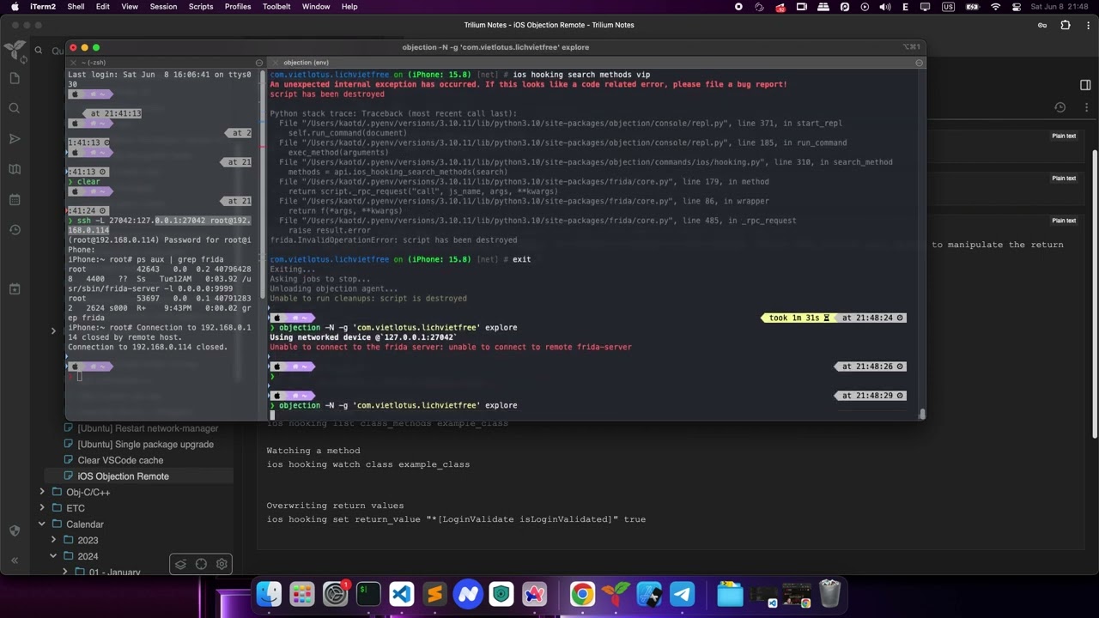This screenshot has height=618, width=1099.
Task: Open Sublime Text from the Dock
Action: (x=434, y=594)
